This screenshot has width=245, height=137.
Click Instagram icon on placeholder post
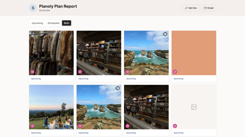tap(175, 126)
